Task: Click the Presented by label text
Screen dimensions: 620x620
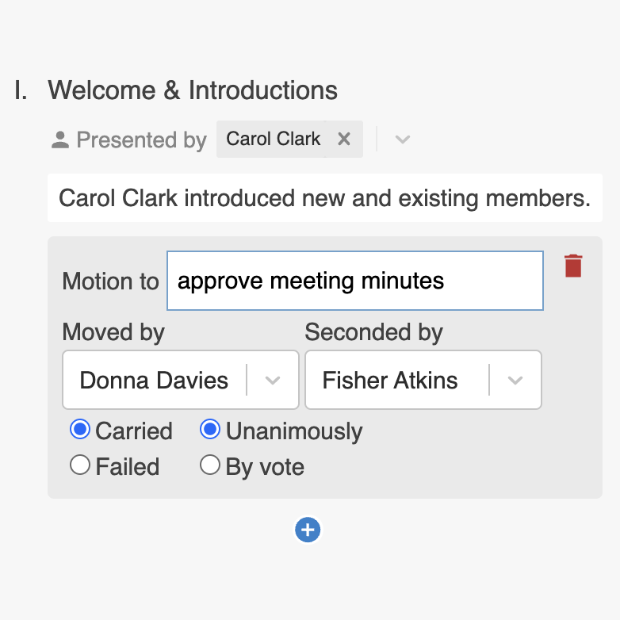Action: 141,140
